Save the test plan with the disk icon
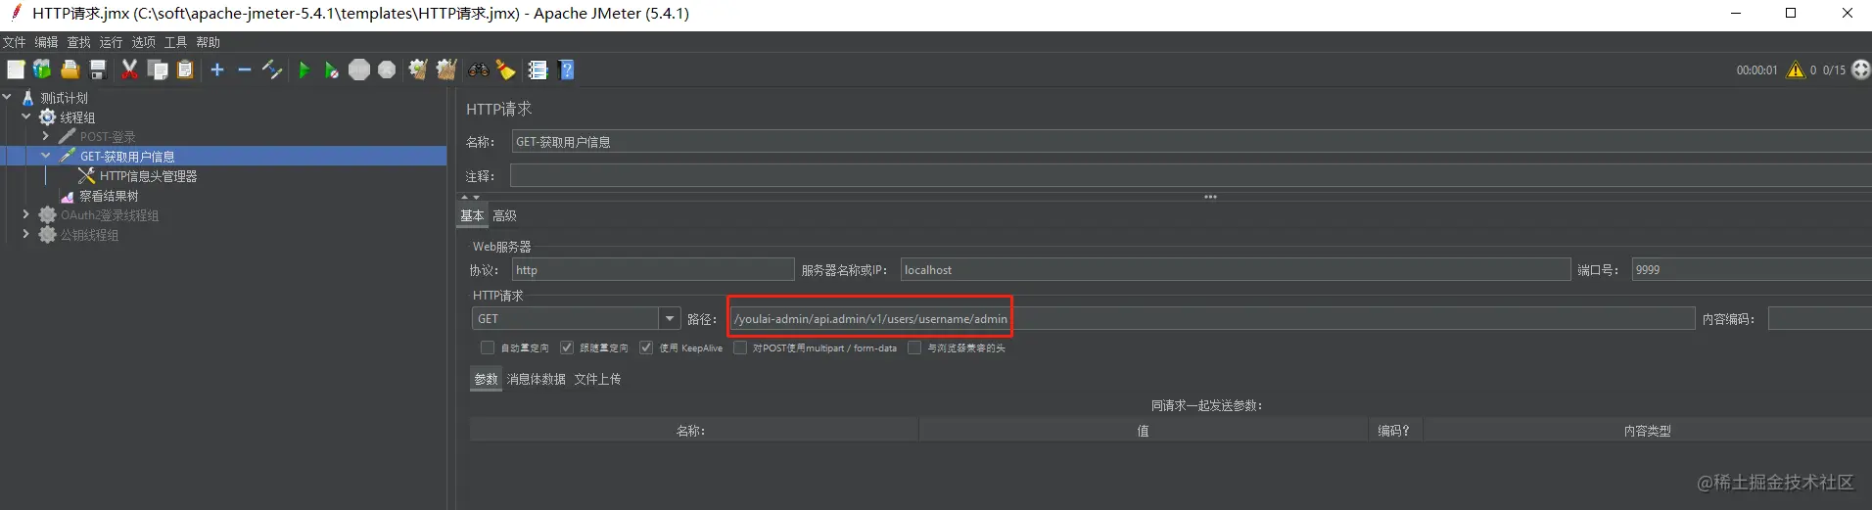 (x=97, y=70)
